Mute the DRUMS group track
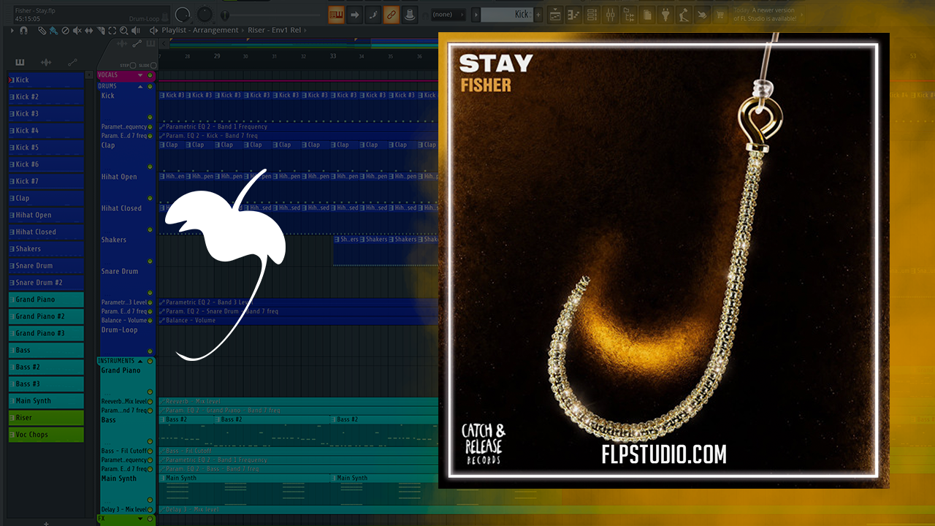Viewport: 935px width, 526px height. (x=150, y=86)
